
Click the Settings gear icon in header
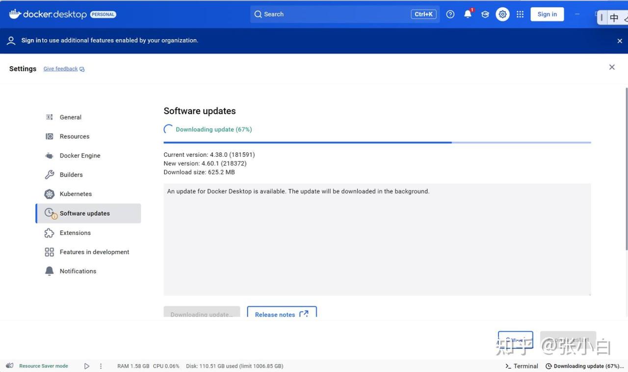pyautogui.click(x=502, y=14)
